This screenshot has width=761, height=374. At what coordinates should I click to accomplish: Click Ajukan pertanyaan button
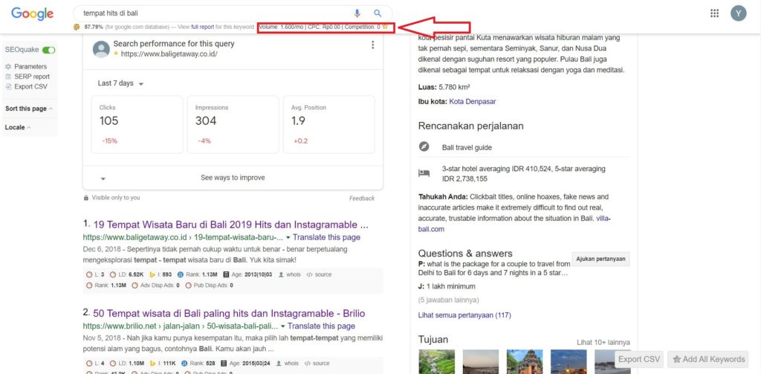(x=603, y=259)
